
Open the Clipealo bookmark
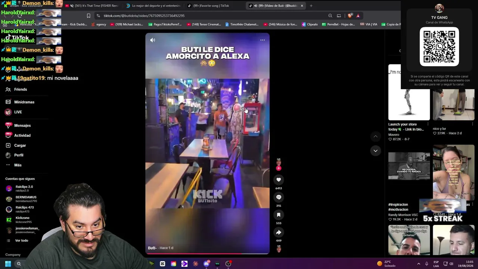[x=310, y=24]
